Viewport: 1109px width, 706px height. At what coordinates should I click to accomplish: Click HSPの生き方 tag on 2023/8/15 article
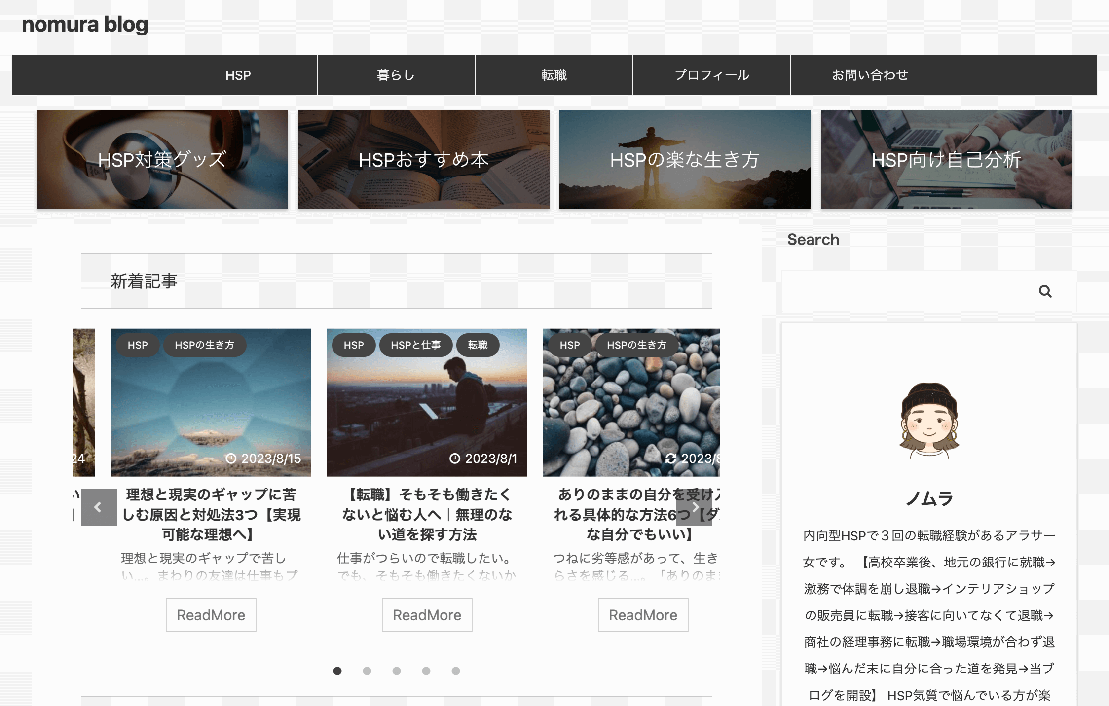[x=205, y=345]
